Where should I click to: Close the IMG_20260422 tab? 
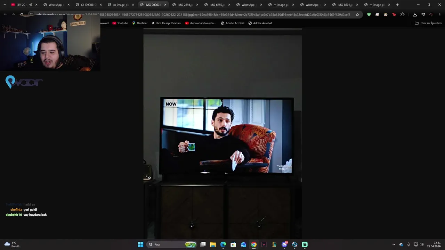coord(165,5)
